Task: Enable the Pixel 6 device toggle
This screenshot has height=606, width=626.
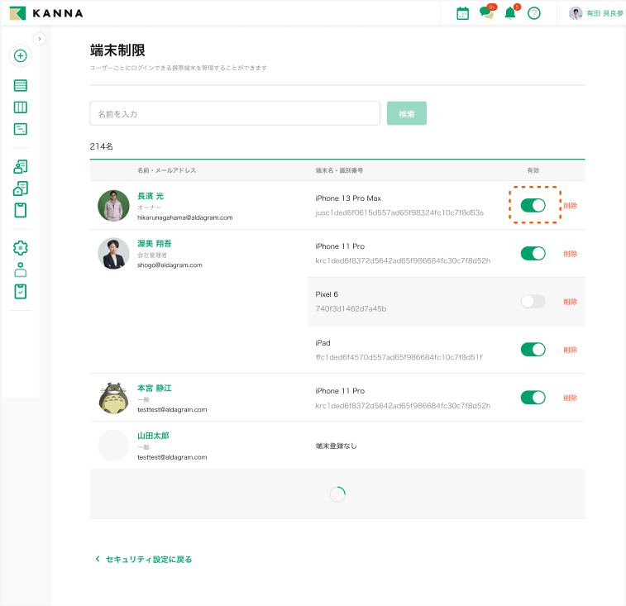Action: (x=533, y=302)
